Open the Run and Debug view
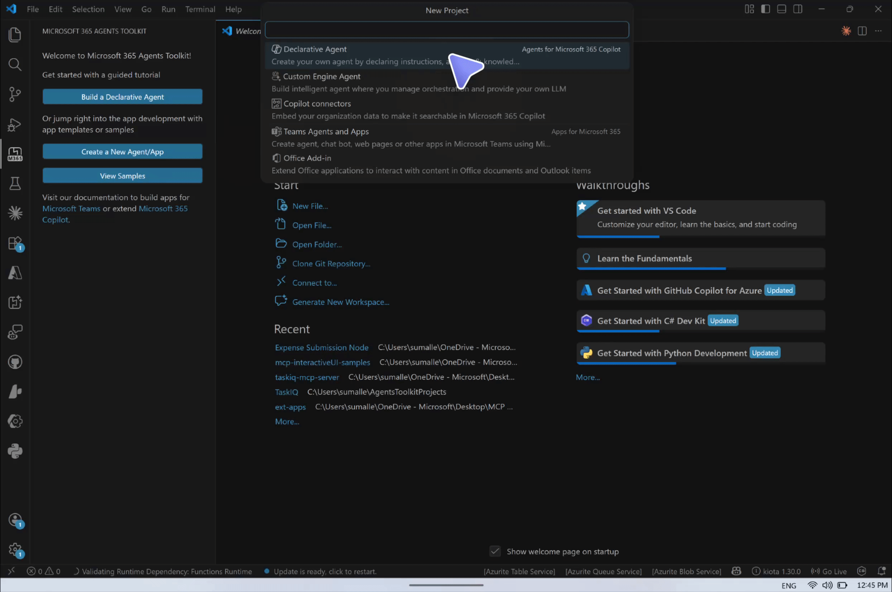This screenshot has width=892, height=592. point(15,124)
